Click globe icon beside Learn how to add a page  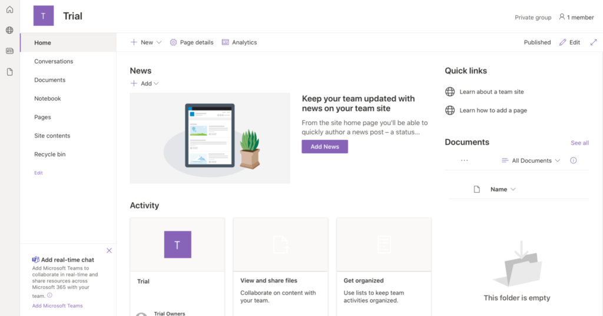[x=450, y=110]
